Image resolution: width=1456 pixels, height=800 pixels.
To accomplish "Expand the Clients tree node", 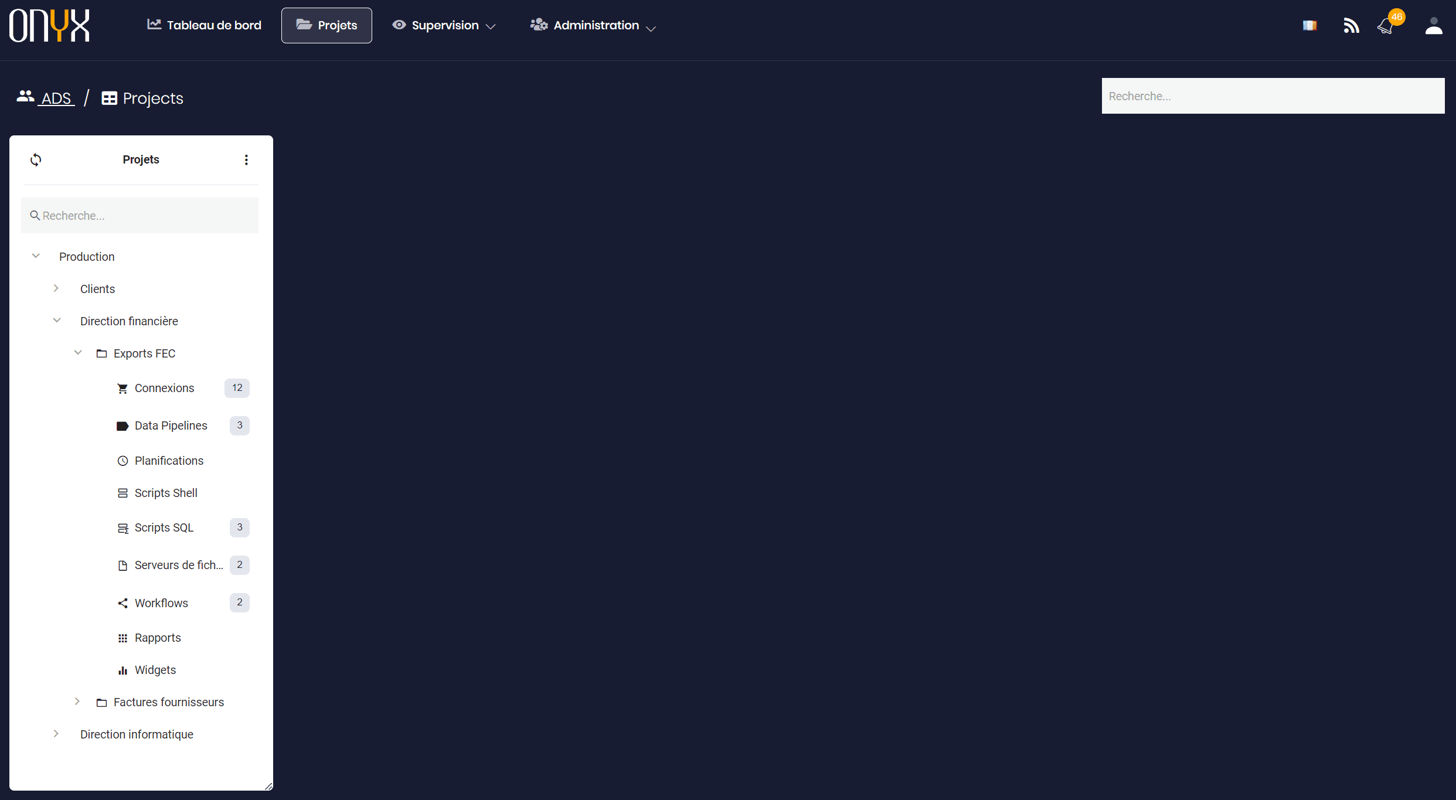I will [x=56, y=288].
